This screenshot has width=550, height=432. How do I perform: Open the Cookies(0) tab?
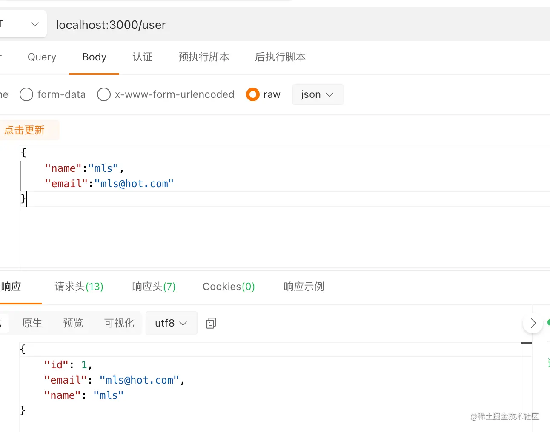pyautogui.click(x=229, y=287)
